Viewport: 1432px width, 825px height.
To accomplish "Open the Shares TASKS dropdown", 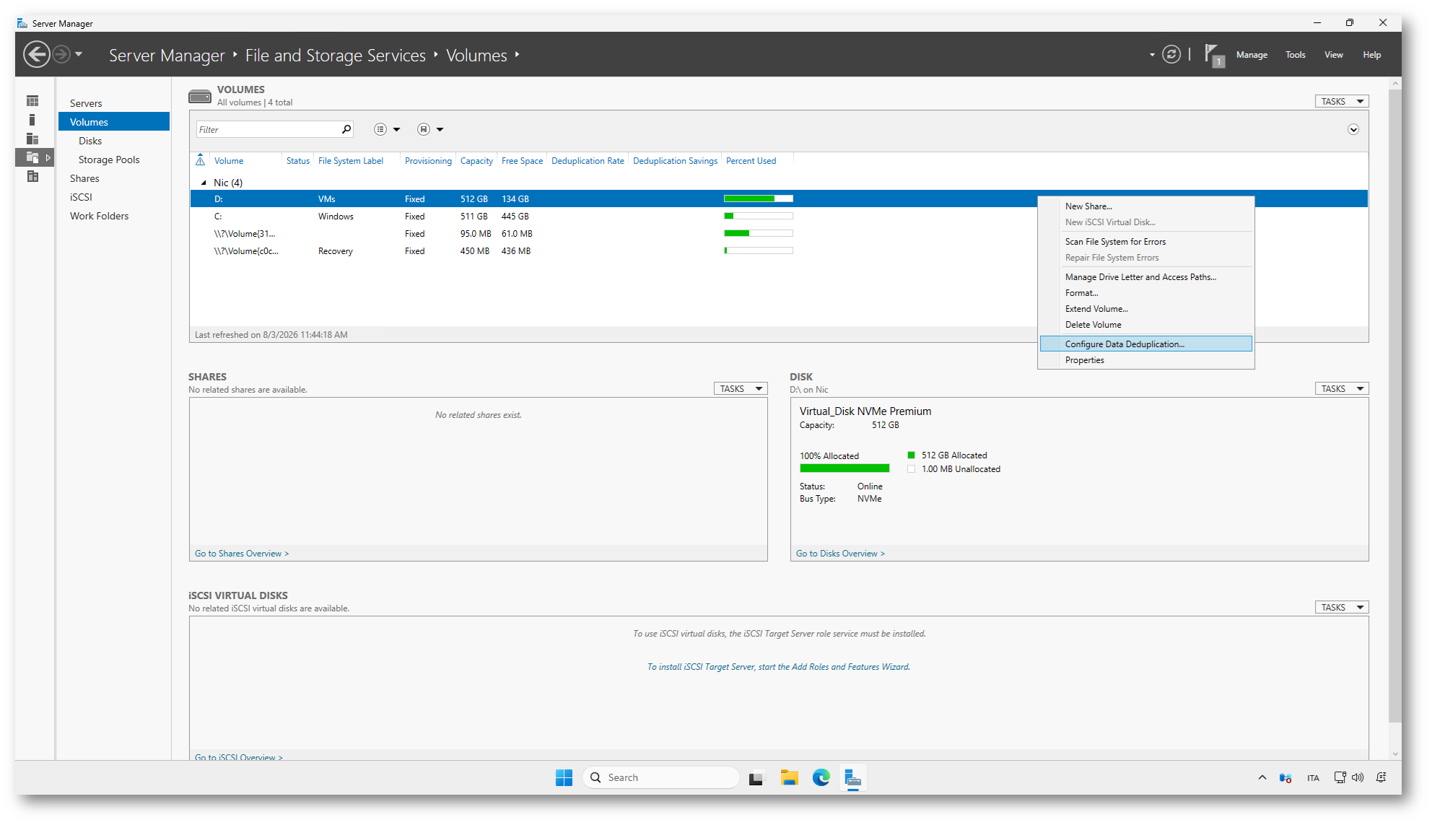I will tap(741, 389).
